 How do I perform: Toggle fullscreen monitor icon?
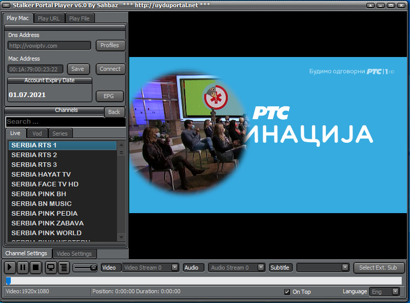[51, 268]
